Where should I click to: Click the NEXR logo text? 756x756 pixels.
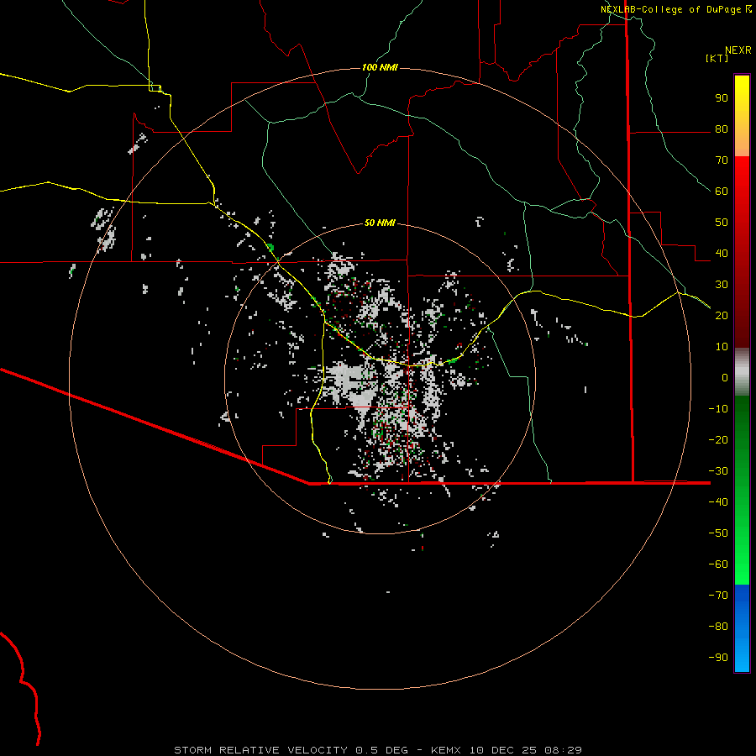tap(738, 50)
